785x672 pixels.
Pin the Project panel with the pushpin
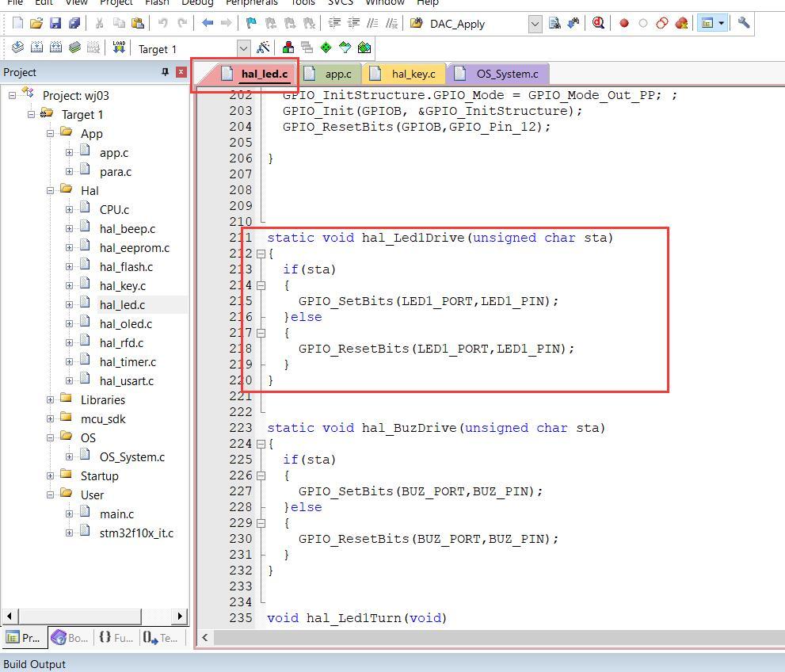[x=165, y=72]
